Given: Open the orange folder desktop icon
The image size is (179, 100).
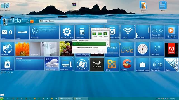Looking at the screenshot, I should [x=143, y=6].
